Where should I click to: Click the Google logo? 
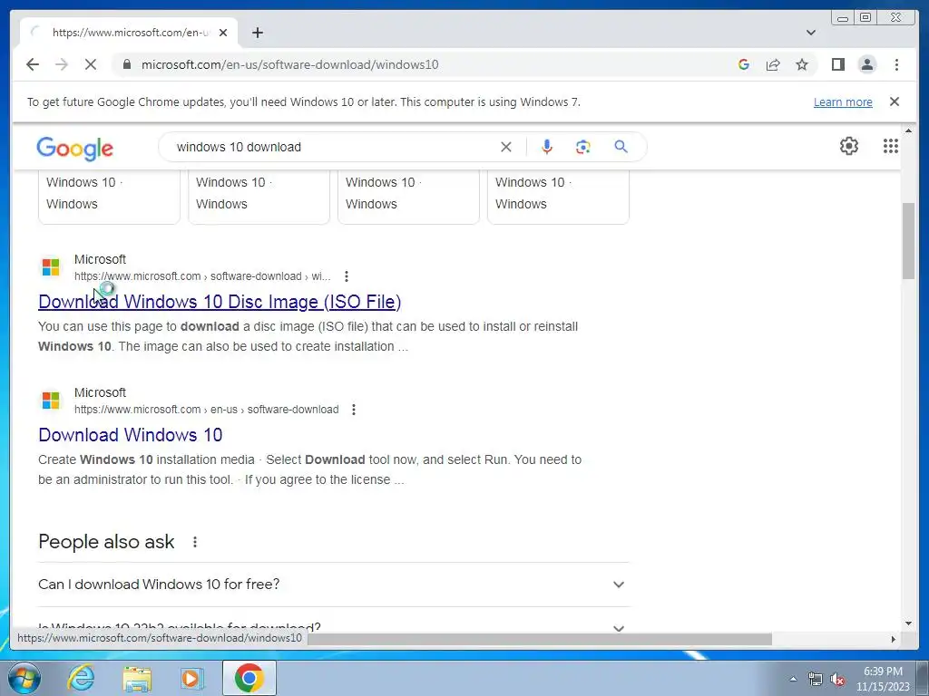click(x=74, y=148)
